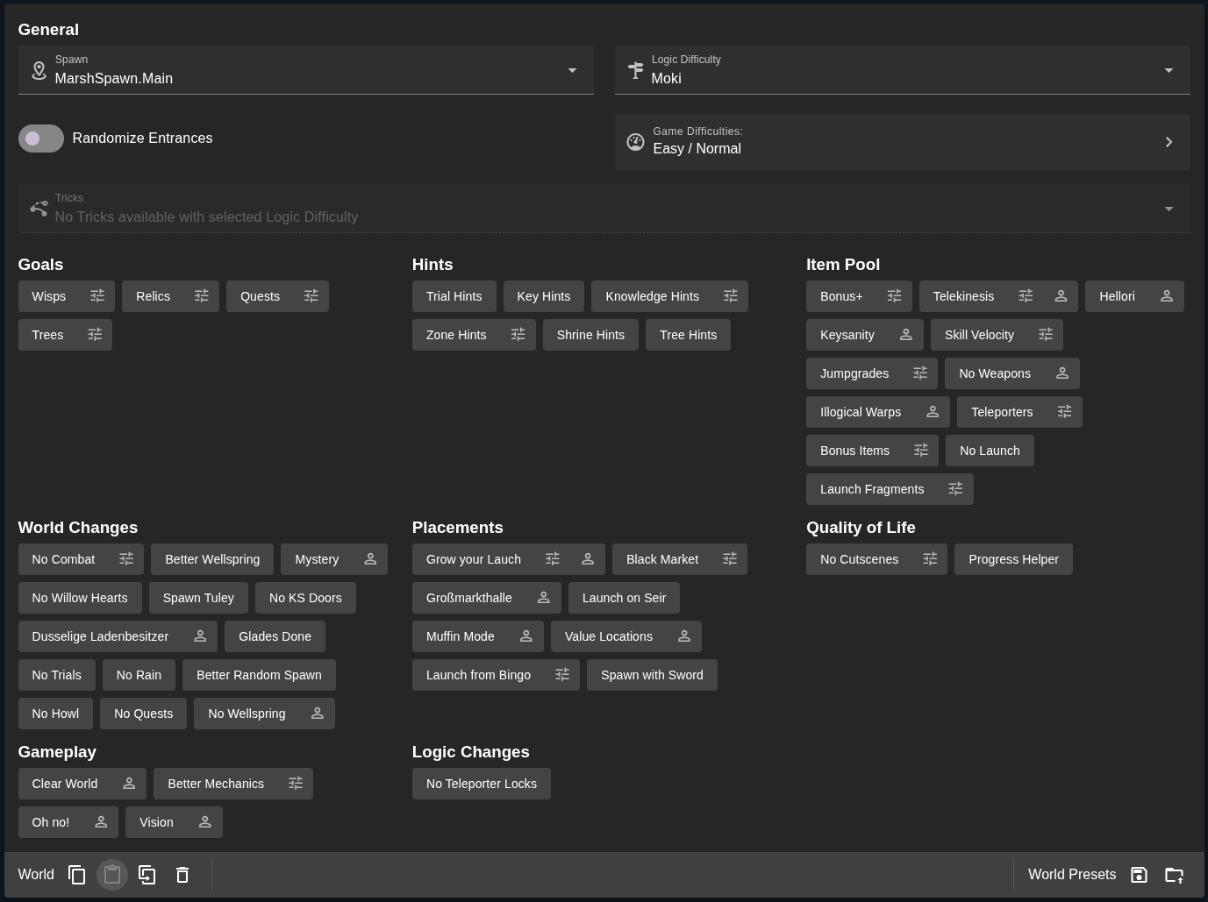The height and width of the screenshot is (902, 1208).
Task: Toggle the Randomize Entrances switch
Action: coord(41,138)
